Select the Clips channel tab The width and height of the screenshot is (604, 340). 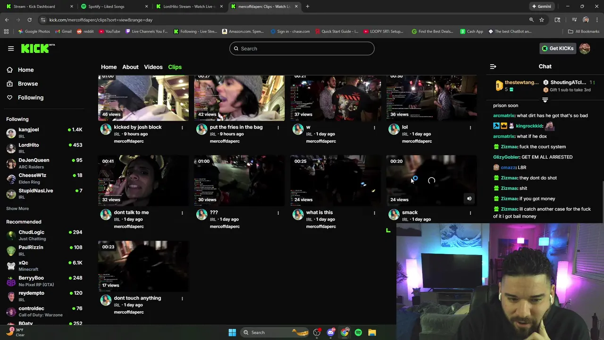coord(175,67)
